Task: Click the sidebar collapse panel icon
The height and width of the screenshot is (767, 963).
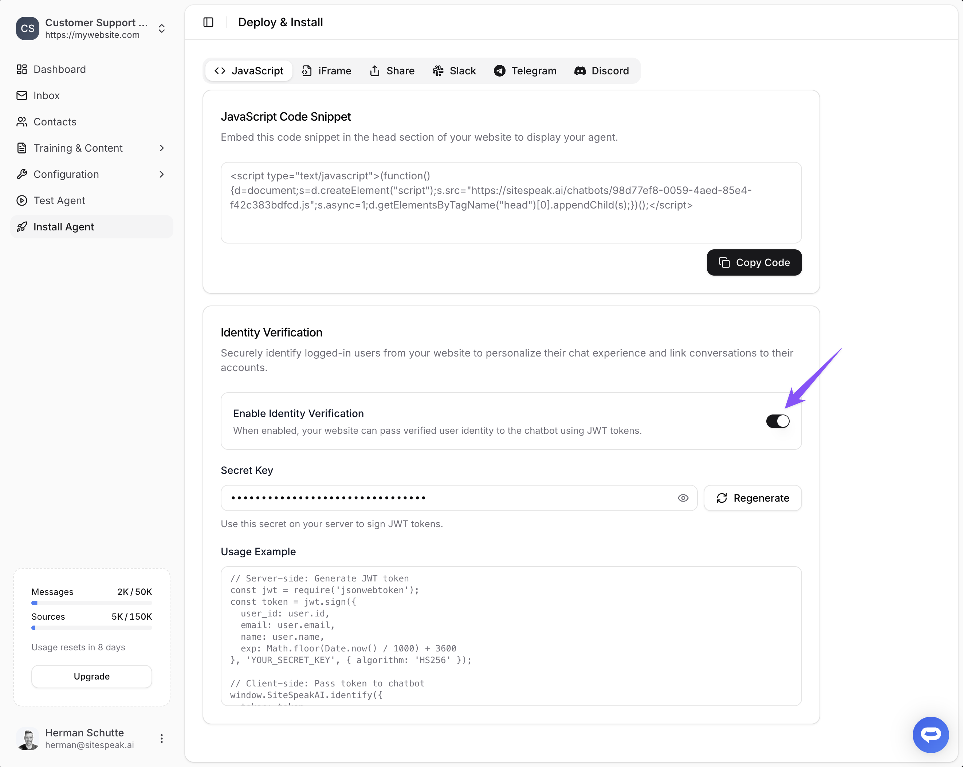Action: click(x=208, y=22)
